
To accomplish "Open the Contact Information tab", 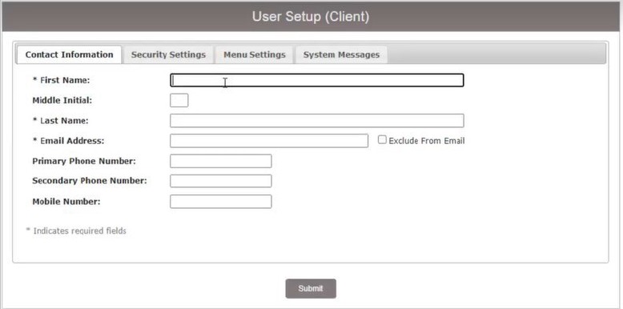I will pyautogui.click(x=69, y=54).
